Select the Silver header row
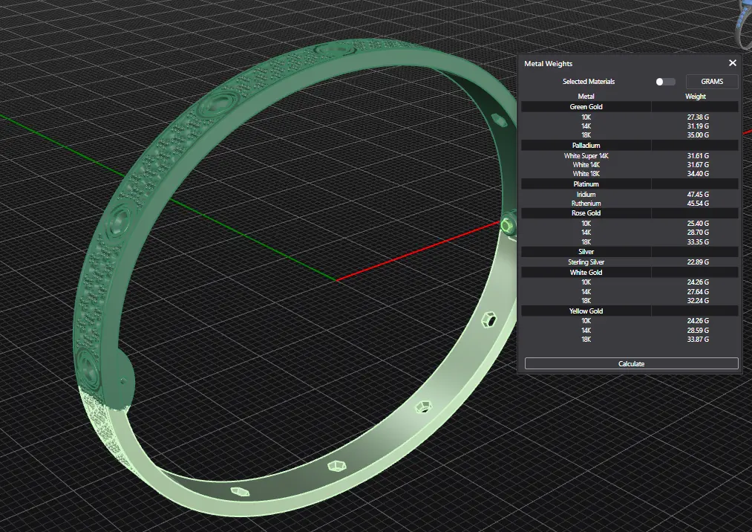 point(630,252)
